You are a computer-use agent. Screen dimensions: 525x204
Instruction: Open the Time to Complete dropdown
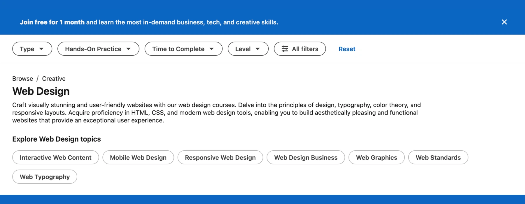183,49
